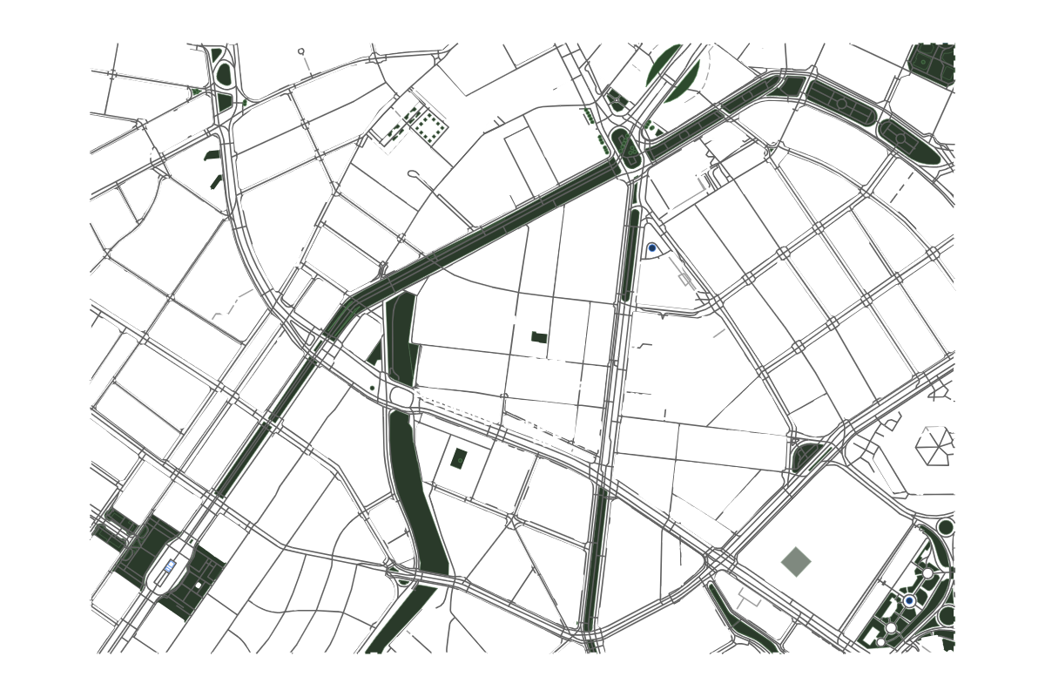Select the white oval roundabout between the river parks
This screenshot has width=1045, height=697.
click(x=401, y=397)
